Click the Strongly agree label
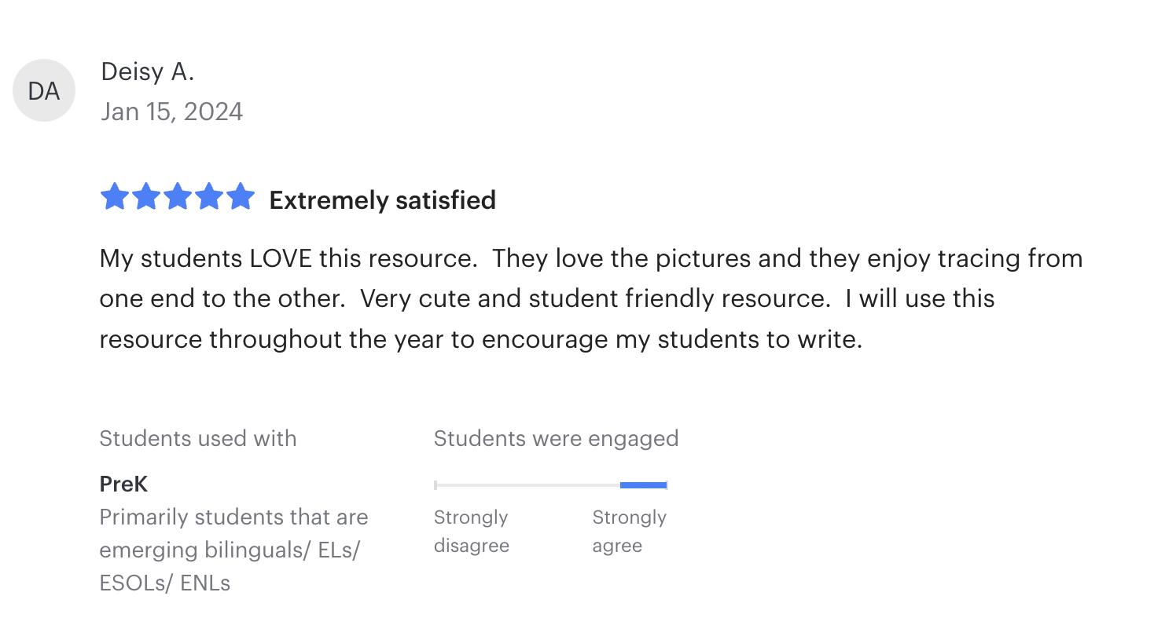 coord(629,531)
